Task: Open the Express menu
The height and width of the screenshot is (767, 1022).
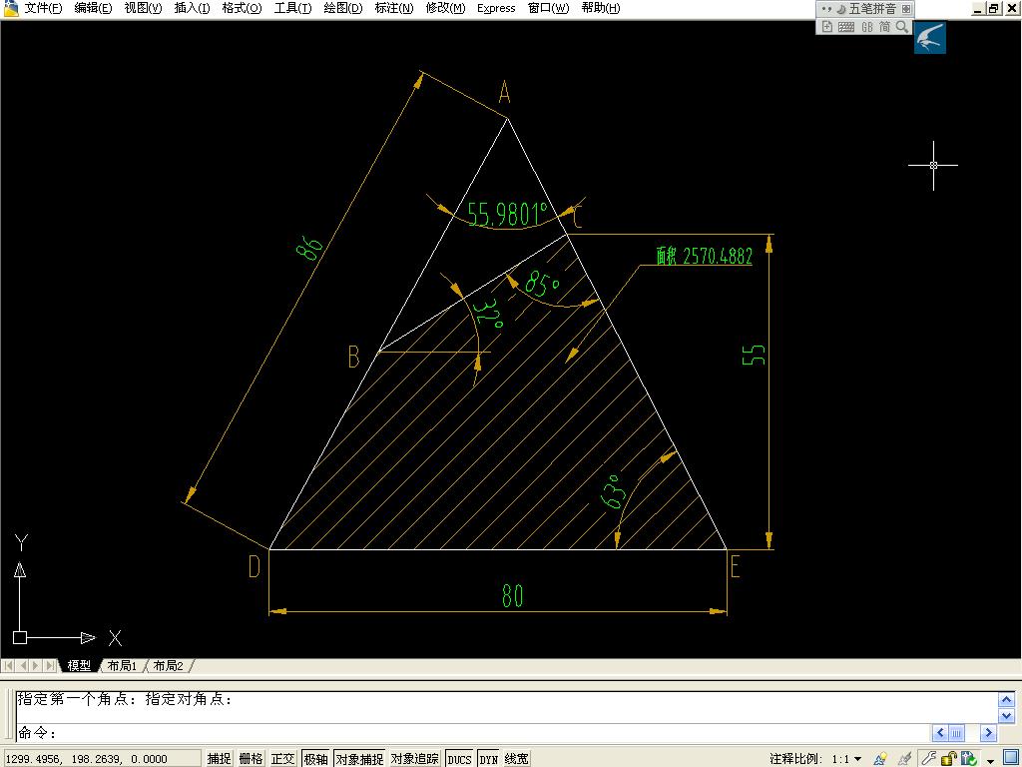Action: coord(496,8)
